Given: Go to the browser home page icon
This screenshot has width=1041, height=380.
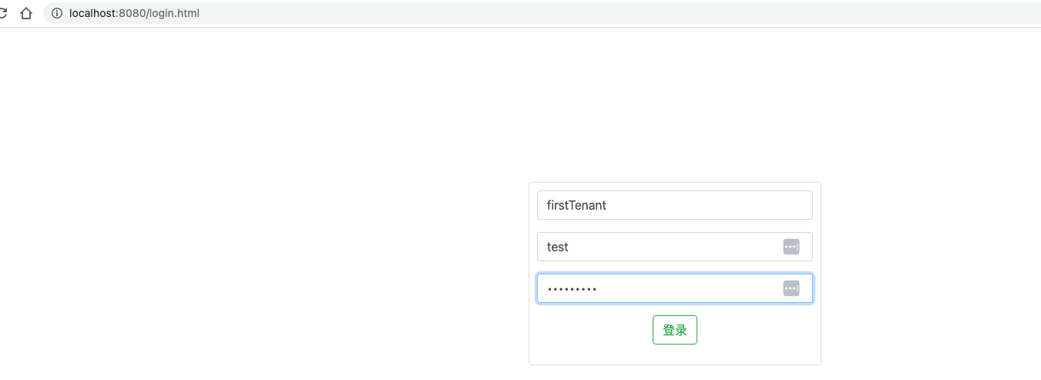Looking at the screenshot, I should [x=26, y=13].
